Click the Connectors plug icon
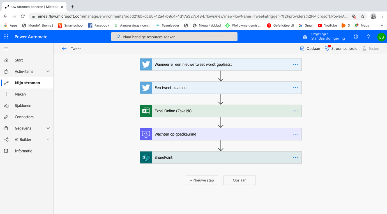 [x=6, y=117]
